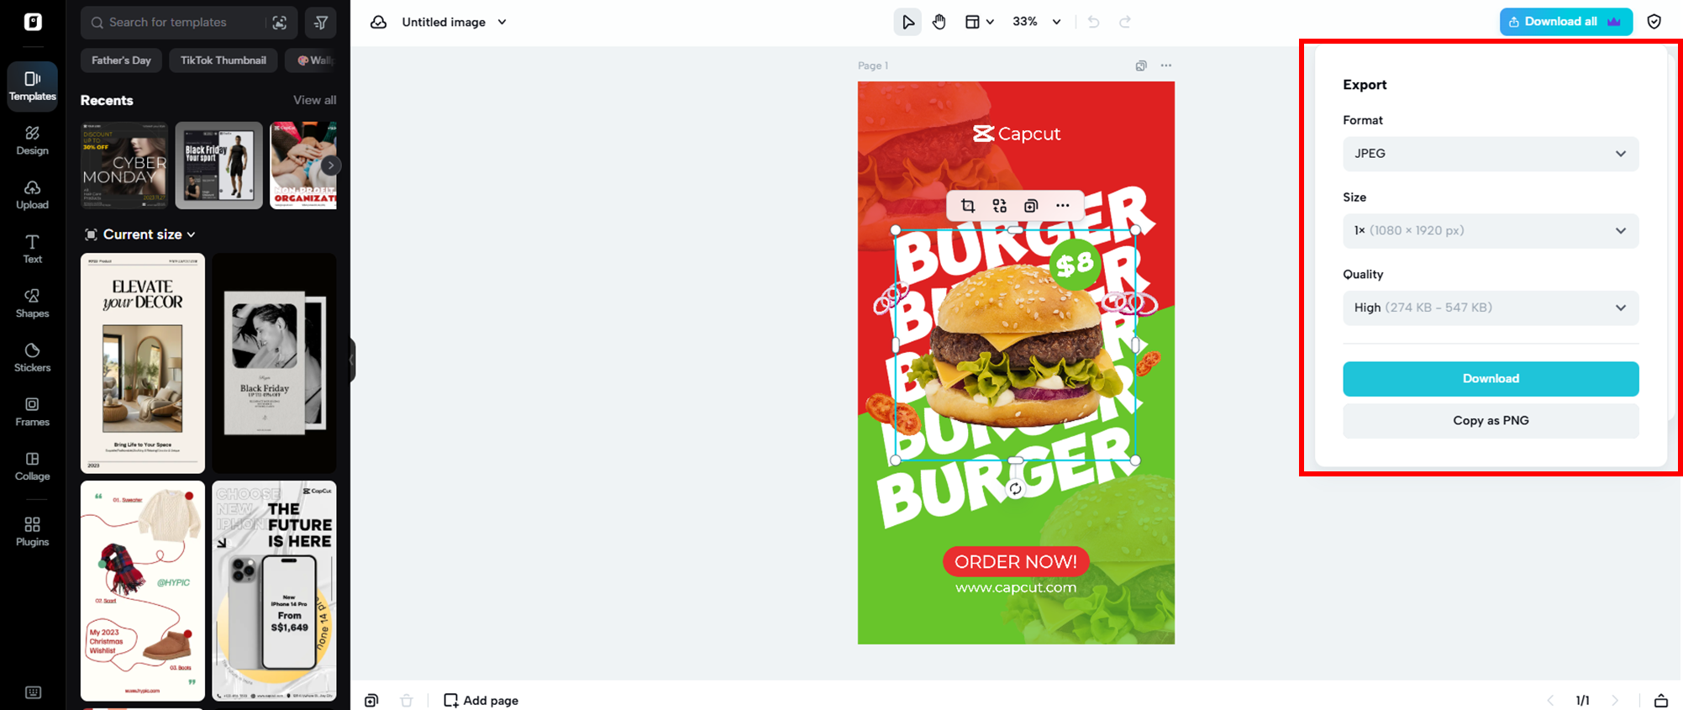The width and height of the screenshot is (1683, 710).
Task: Select the $8 price badge
Action: (1075, 265)
